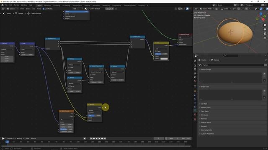Click the play animation button in timeline
Screen dimensions: 268x150
coord(99,138)
